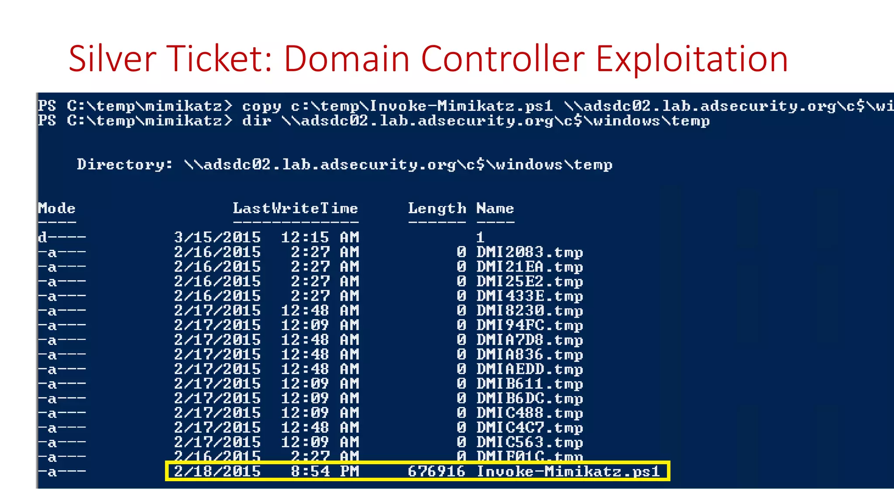Viewport: 894px width, 503px height.
Task: Click the 'copy c:\temp\Invoke-Mimikatz.ps1' command line
Action: tap(466, 106)
